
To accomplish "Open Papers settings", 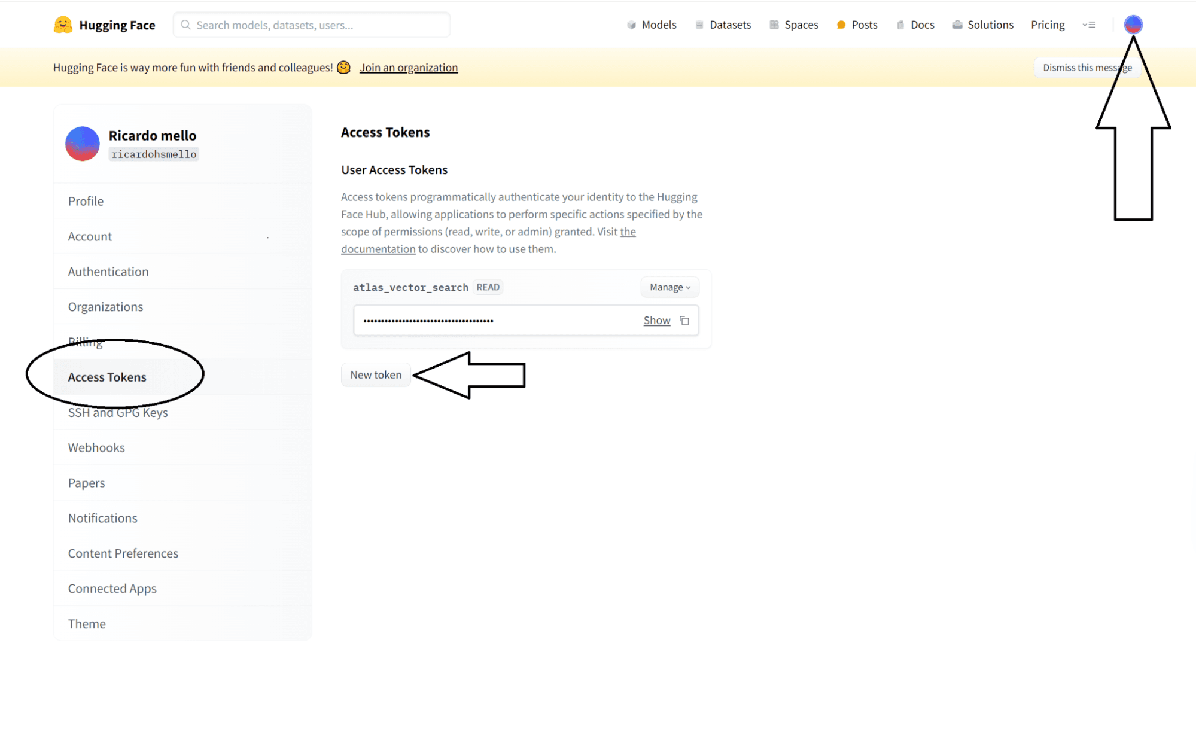I will click(182, 483).
